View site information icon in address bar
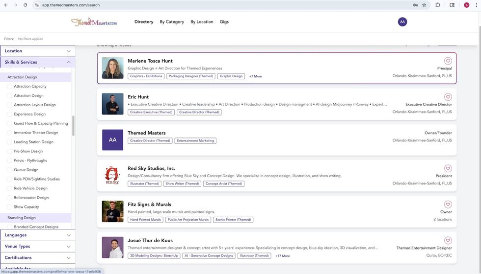 click(37, 5)
